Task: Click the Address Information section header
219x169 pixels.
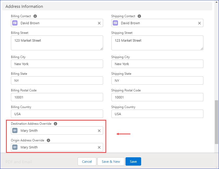Action: click(x=107, y=7)
